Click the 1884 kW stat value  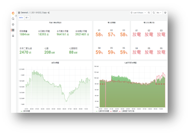[x=25, y=35]
